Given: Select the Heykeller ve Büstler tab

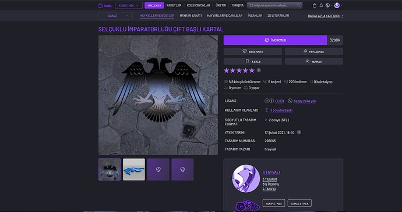Looking at the screenshot, I should 157,16.
